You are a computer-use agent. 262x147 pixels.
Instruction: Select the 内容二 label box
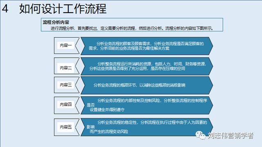(x=65, y=68)
